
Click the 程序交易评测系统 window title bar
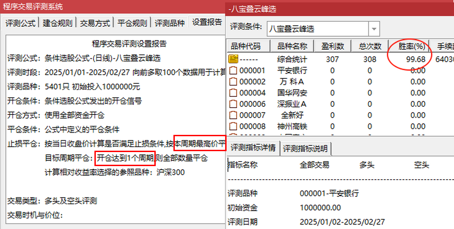coord(113,6)
